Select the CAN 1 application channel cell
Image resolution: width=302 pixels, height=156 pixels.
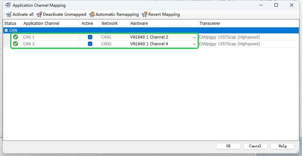51,37
